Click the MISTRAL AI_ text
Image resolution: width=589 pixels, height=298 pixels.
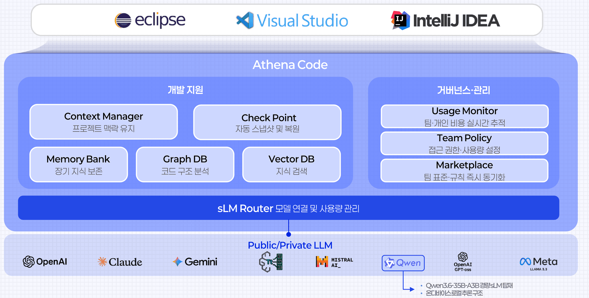tap(342, 262)
